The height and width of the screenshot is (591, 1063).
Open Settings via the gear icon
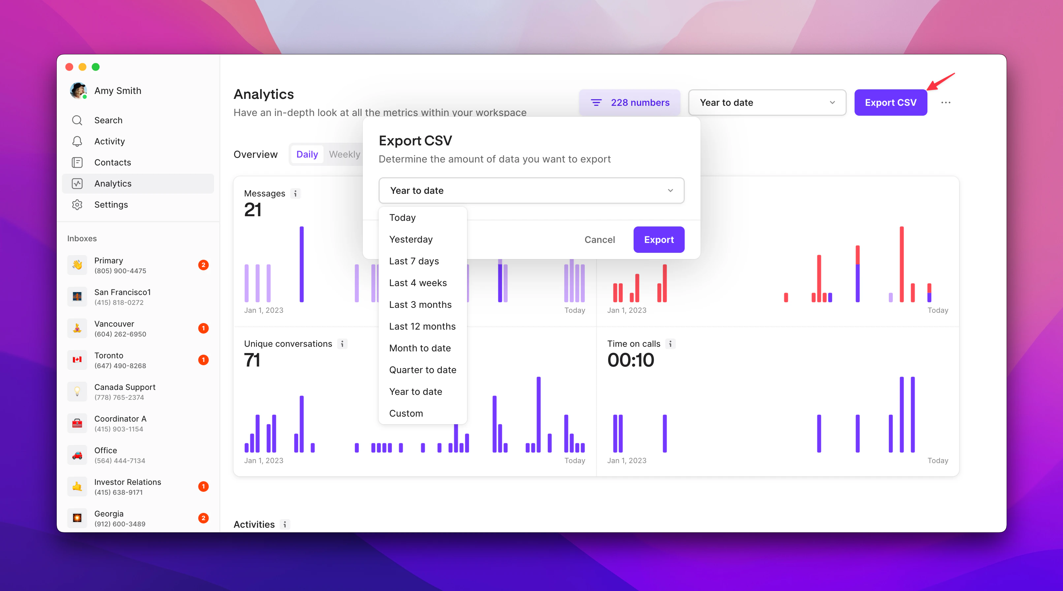(x=77, y=205)
